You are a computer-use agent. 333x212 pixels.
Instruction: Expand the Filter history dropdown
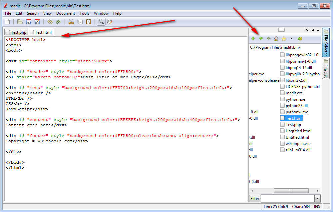[x=317, y=198]
